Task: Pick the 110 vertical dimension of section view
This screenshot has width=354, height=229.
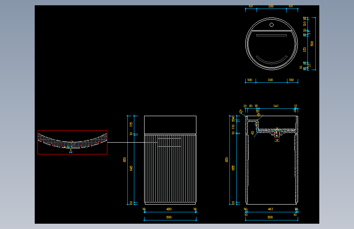Action: [233, 127]
